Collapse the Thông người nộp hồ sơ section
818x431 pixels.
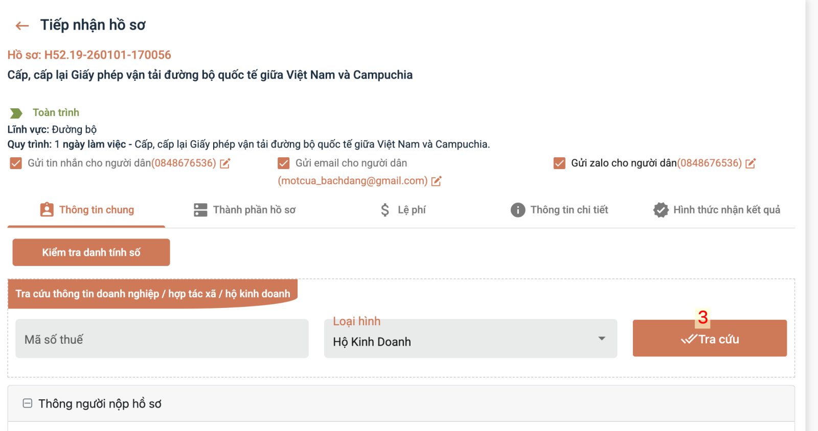point(28,403)
